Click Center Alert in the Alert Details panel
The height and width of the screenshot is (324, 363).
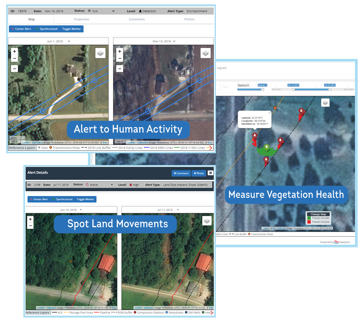click(39, 199)
